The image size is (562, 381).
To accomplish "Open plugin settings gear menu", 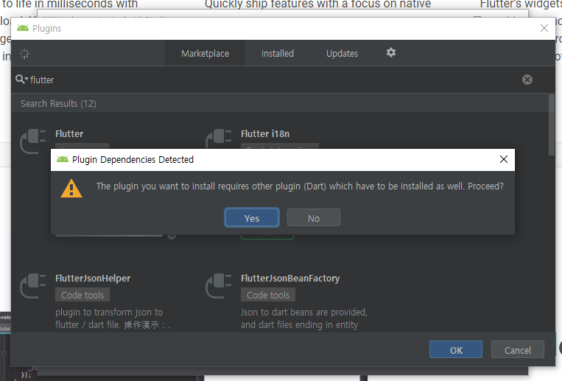I will click(391, 53).
